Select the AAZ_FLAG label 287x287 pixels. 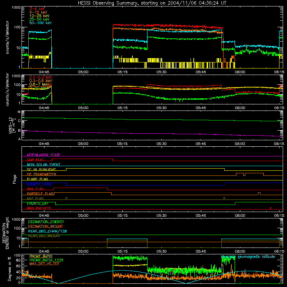pos(35,198)
